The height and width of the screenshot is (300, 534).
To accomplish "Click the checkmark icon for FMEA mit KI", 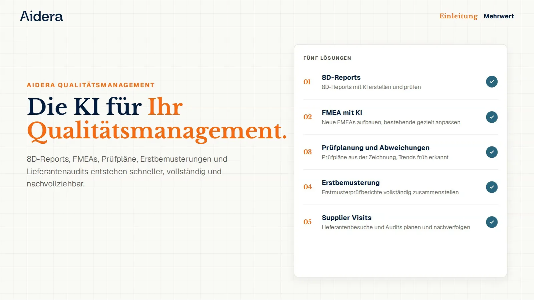I will tap(492, 117).
